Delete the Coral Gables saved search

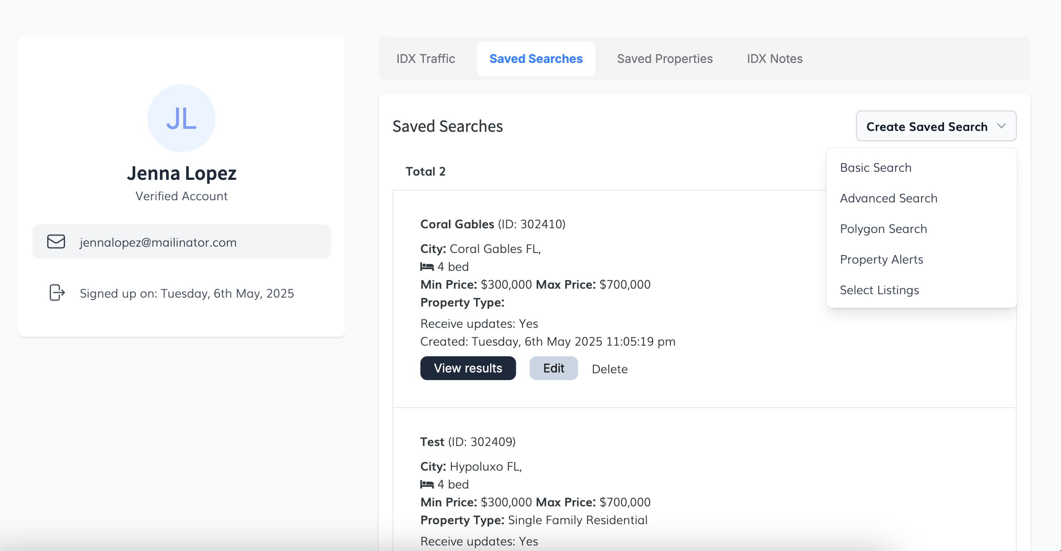pyautogui.click(x=610, y=369)
